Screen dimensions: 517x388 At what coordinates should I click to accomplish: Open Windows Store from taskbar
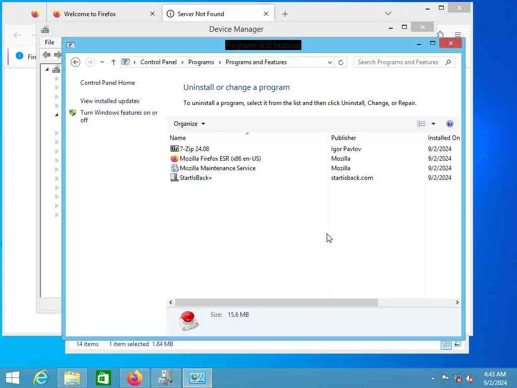(103, 378)
